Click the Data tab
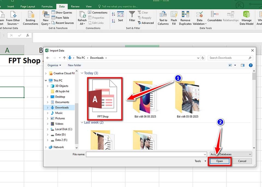 (62, 7)
